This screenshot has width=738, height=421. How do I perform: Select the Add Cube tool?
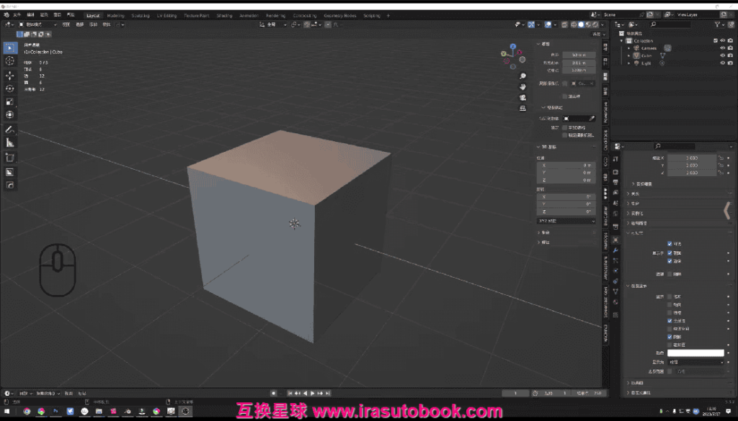[x=10, y=158]
